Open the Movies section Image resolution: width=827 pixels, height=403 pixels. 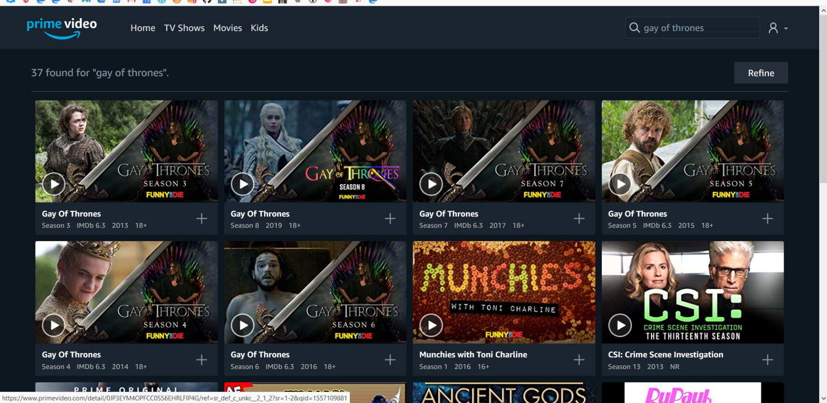228,28
